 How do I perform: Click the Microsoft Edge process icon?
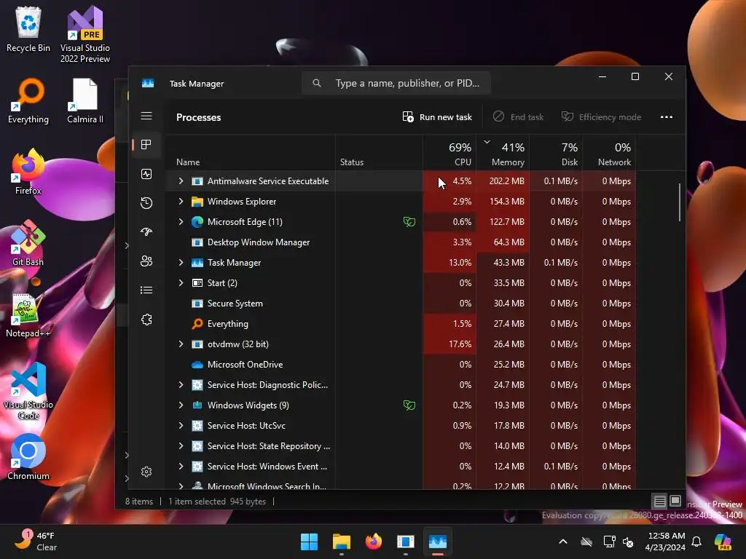(197, 222)
